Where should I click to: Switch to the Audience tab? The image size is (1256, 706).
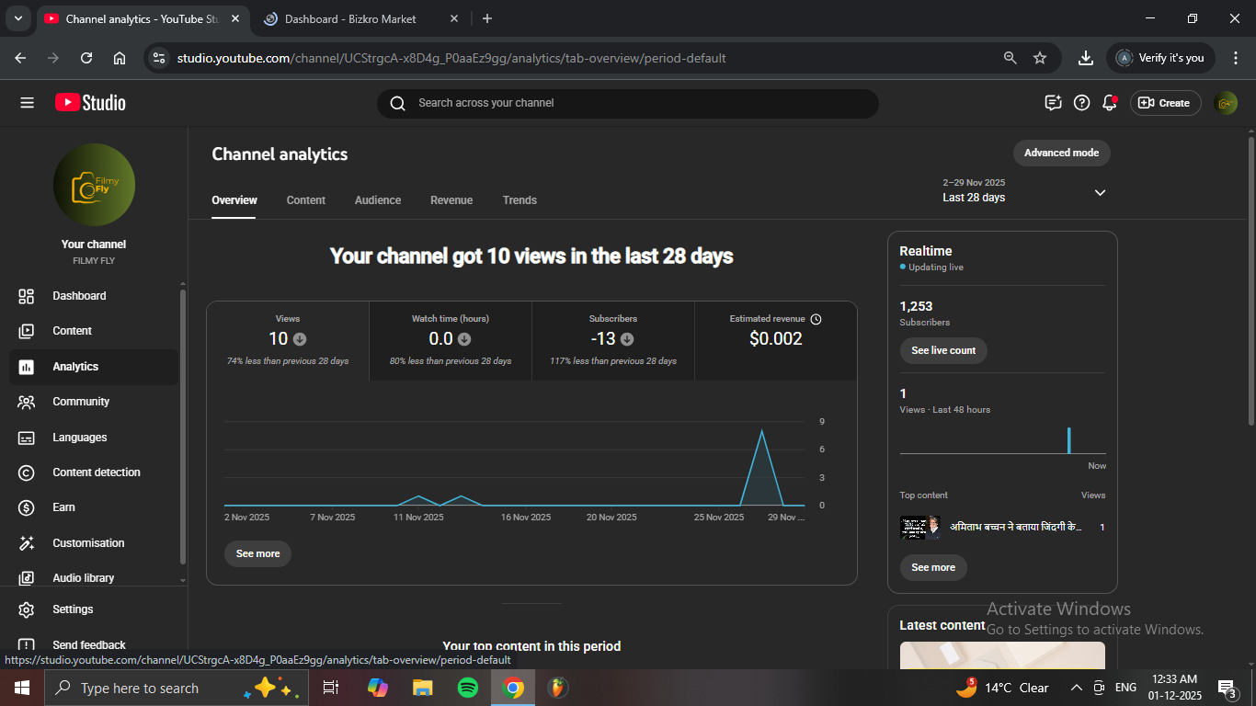[x=378, y=200]
